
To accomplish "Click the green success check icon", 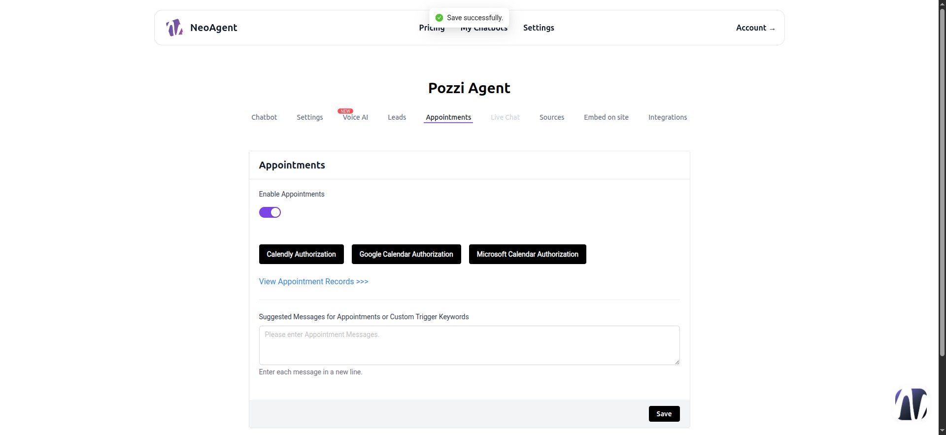I will pos(439,18).
